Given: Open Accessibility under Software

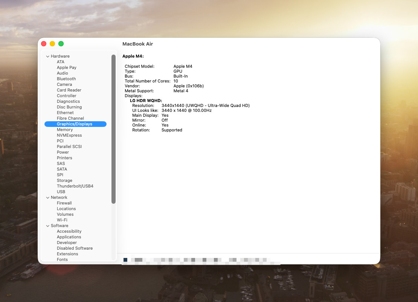Looking at the screenshot, I should click(69, 231).
